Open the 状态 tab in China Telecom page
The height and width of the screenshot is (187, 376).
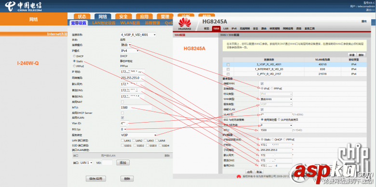coord(82,16)
